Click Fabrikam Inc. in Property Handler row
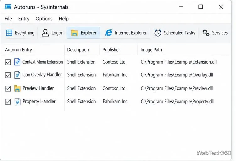Screen dimensions: 236x161 [x=115, y=102]
